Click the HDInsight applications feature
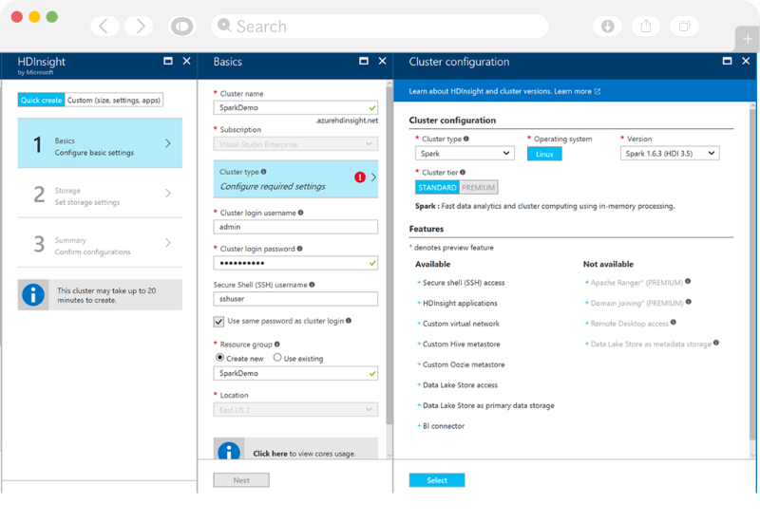This screenshot has height=522, width=760. [460, 303]
